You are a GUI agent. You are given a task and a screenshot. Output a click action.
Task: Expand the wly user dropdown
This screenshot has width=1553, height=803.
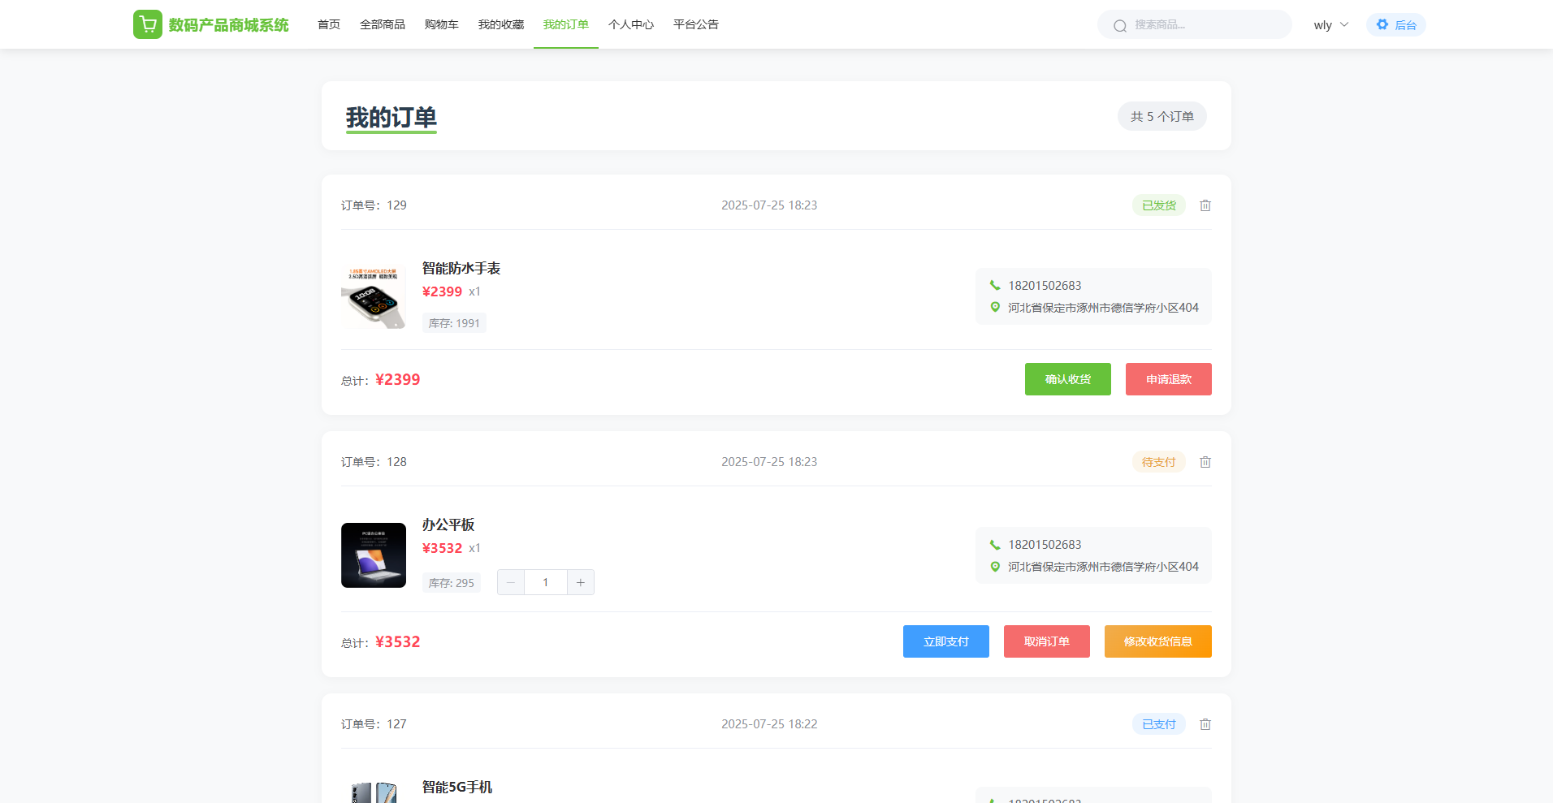pos(1330,24)
